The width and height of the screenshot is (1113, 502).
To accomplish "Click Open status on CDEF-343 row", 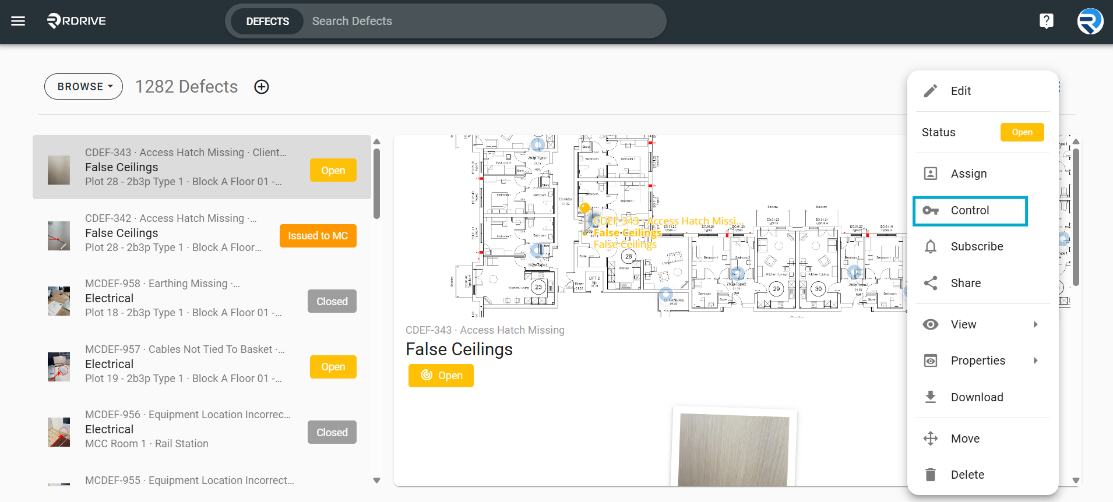I will pyautogui.click(x=333, y=170).
